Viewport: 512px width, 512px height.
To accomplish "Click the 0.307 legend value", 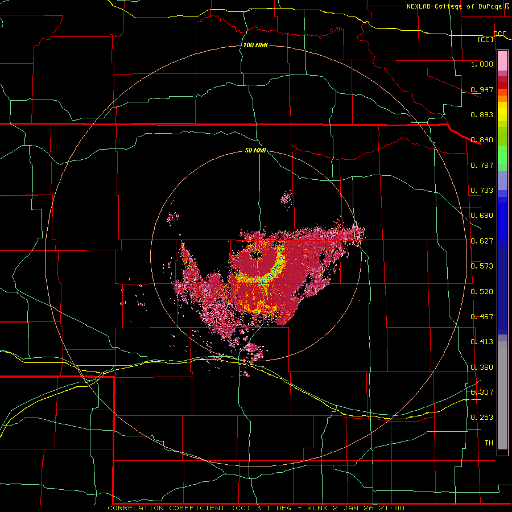I will pos(482,392).
